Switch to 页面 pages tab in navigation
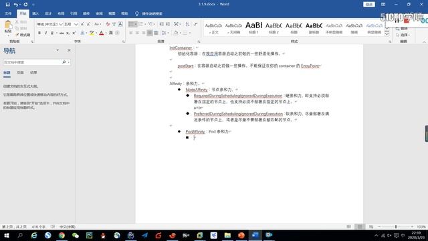The width and height of the screenshot is (428, 241). 20,73
